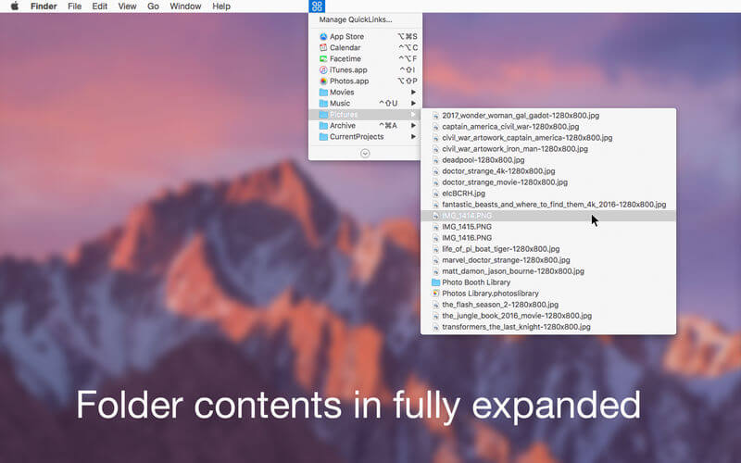Image resolution: width=741 pixels, height=463 pixels.
Task: Click the QuickLinks menu bar icon
Action: [318, 6]
